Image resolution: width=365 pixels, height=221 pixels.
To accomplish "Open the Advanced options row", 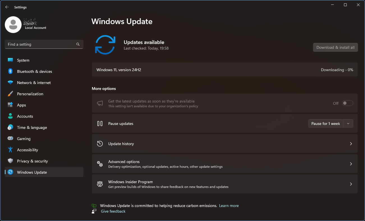I will click(x=225, y=164).
